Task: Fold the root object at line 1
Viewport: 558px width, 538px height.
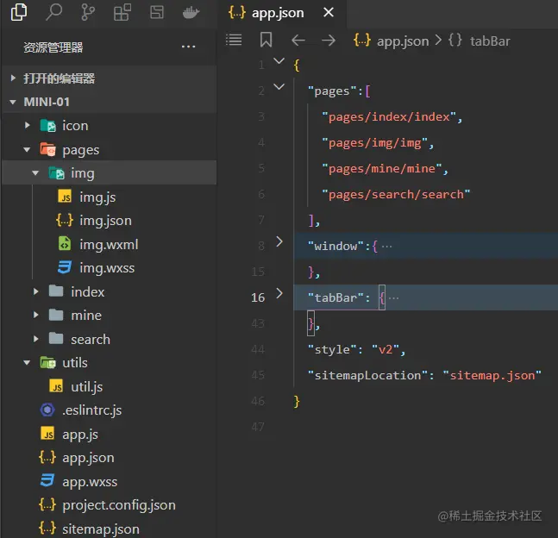Action: [x=279, y=61]
